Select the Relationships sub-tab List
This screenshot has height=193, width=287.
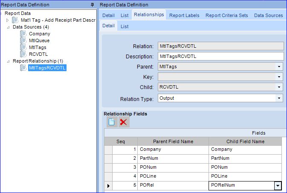tap(125, 26)
